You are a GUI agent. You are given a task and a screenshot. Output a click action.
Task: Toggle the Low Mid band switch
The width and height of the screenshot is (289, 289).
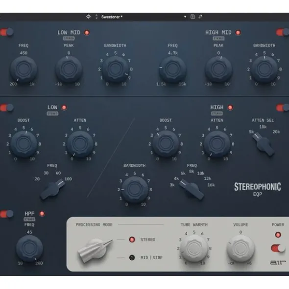[7, 32]
